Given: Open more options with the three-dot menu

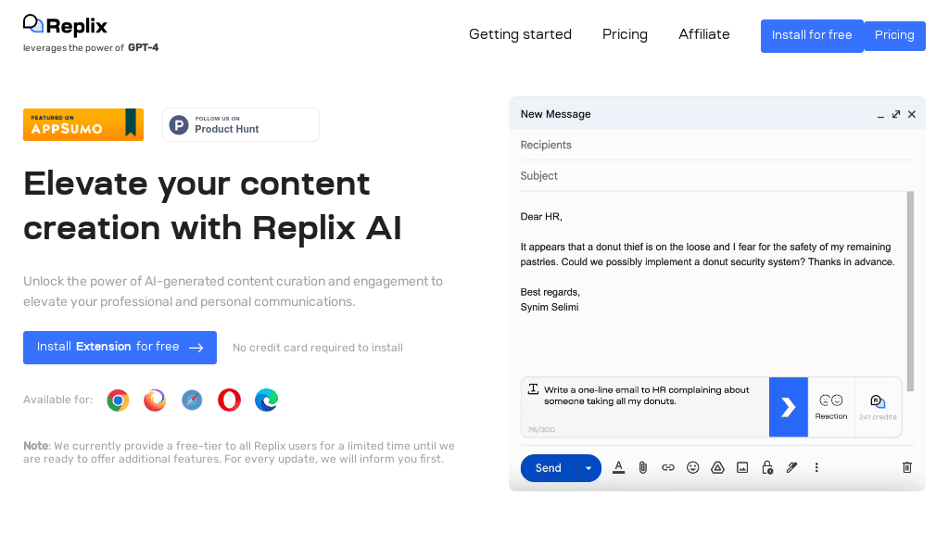Looking at the screenshot, I should (x=816, y=467).
